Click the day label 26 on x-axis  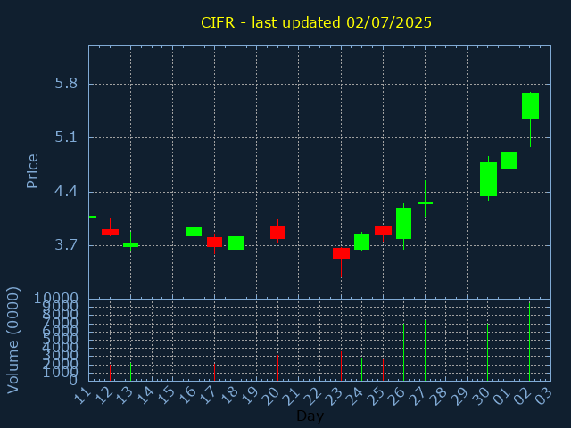(x=398, y=396)
